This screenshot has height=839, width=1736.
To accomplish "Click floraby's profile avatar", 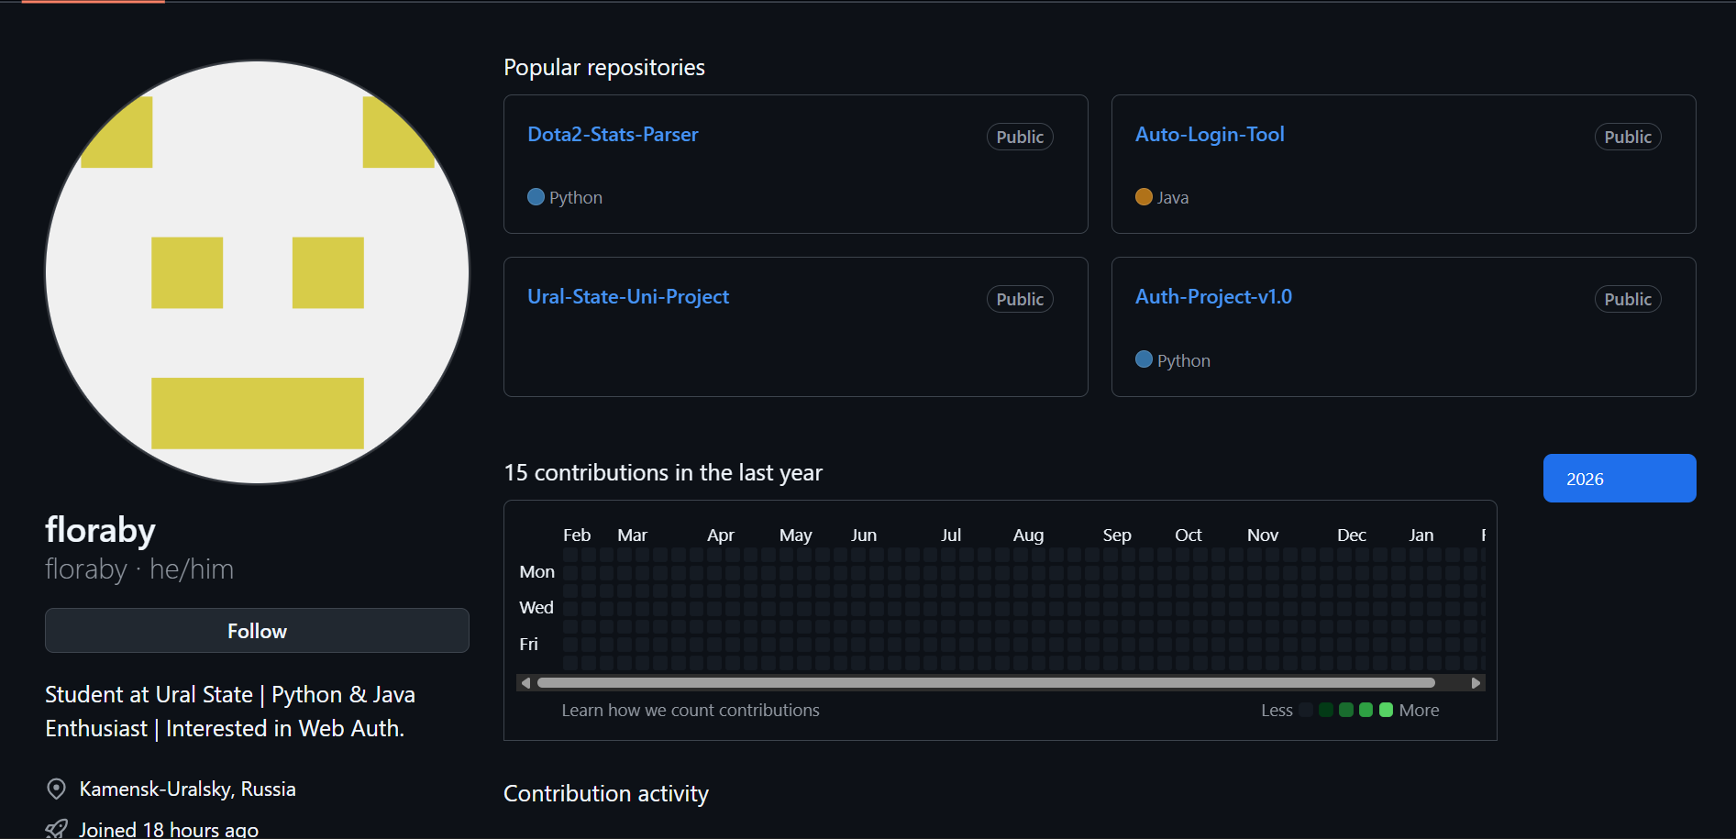I will click(257, 271).
